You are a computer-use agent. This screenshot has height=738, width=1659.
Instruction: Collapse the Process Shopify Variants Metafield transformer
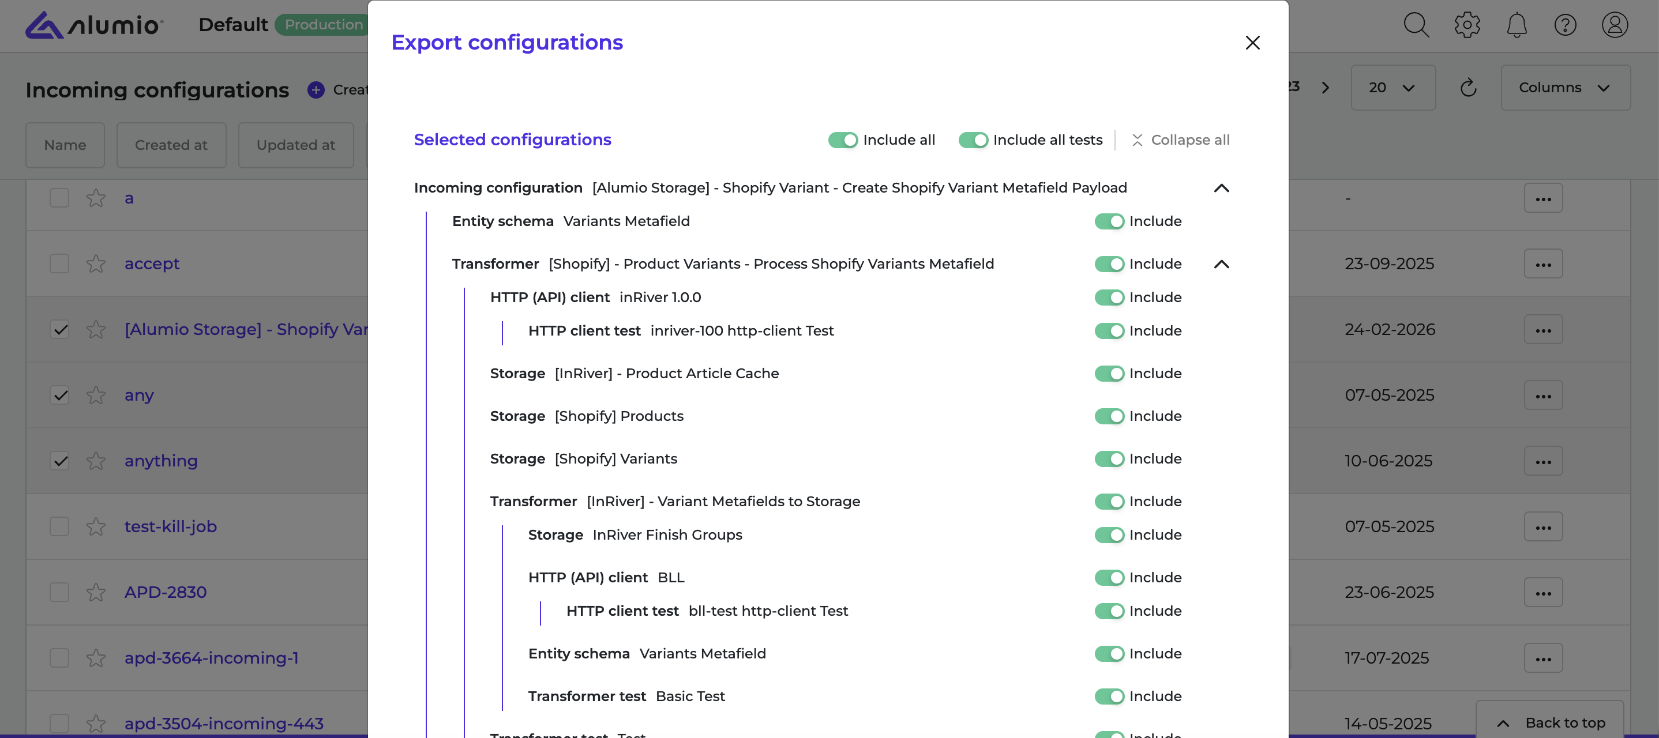[x=1221, y=264]
